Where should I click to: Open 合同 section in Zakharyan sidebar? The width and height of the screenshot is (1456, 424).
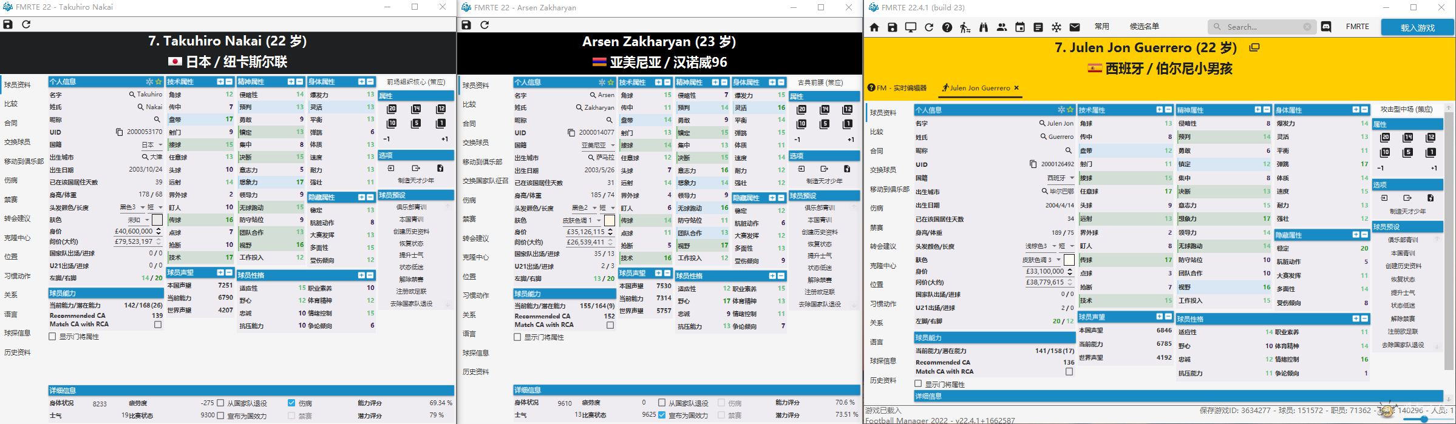tap(469, 124)
